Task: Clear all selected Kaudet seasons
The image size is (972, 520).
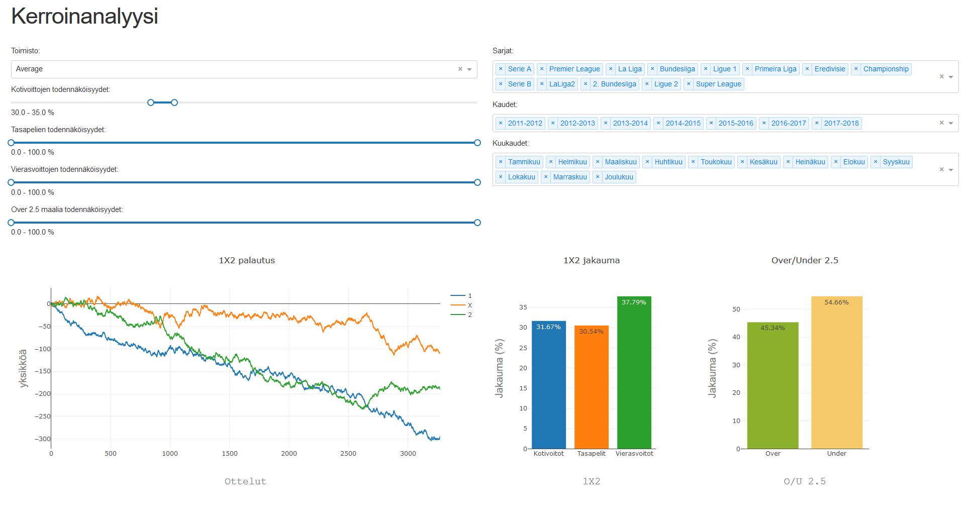Action: coord(941,123)
